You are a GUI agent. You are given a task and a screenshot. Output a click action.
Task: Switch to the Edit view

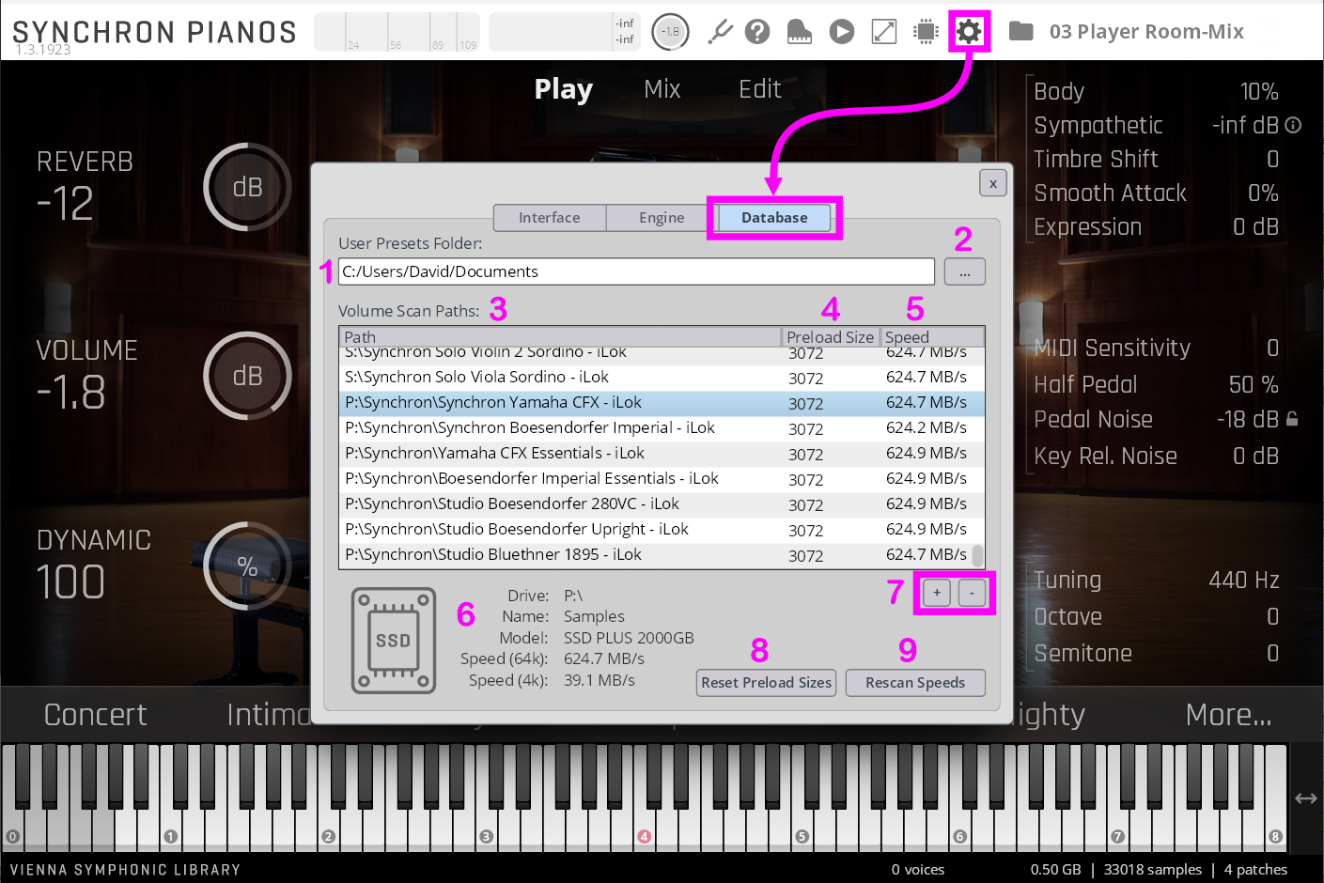point(760,89)
